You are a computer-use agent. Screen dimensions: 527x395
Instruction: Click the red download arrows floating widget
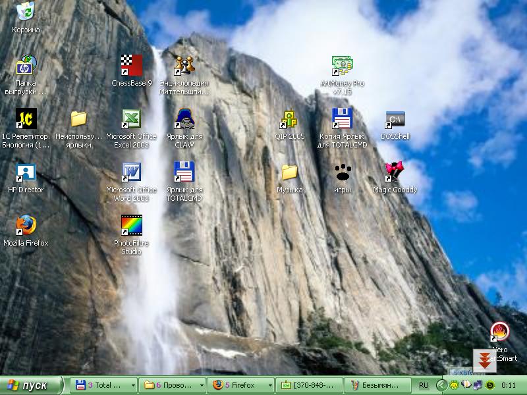coord(485,361)
